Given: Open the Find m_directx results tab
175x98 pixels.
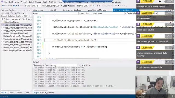Looking at the screenshot, I should point(47,93).
